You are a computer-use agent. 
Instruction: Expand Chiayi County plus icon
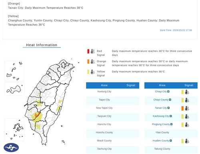click(x=170, y=100)
